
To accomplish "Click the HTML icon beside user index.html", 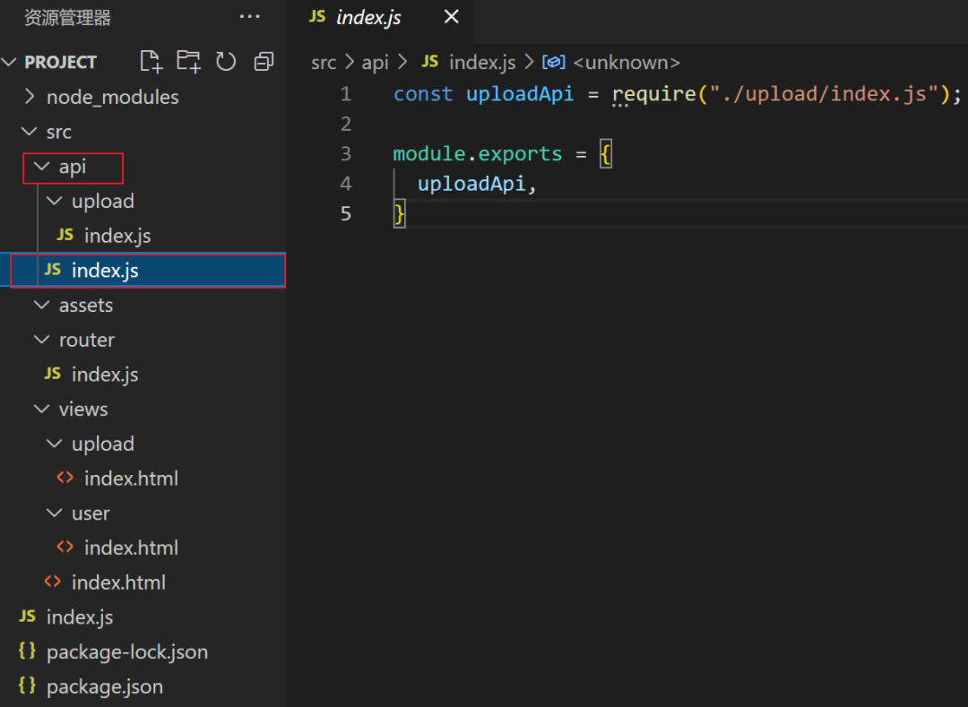I will pyautogui.click(x=65, y=547).
